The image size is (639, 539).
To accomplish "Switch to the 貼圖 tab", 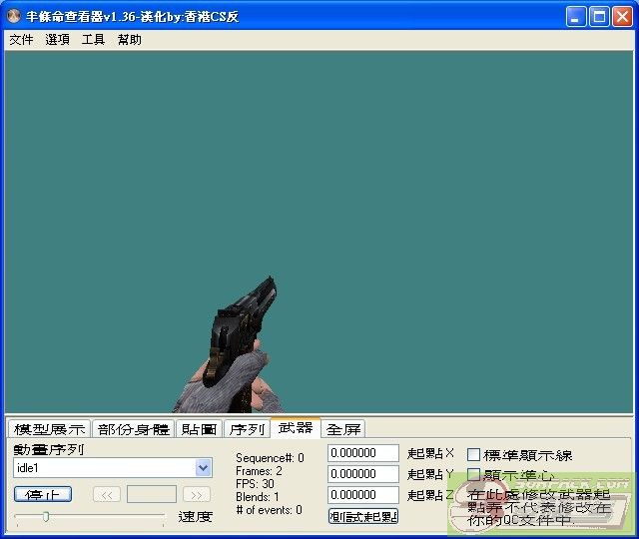I will [199, 429].
